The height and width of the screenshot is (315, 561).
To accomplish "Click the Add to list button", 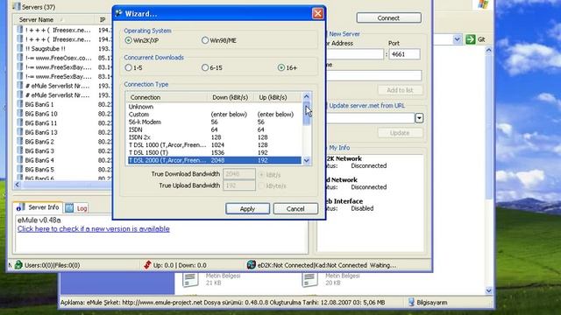I will (x=400, y=90).
